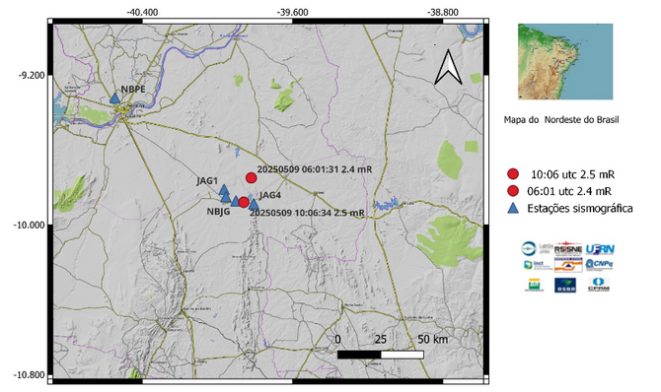Click the NBPE station triangle marker
The width and height of the screenshot is (661, 392).
pos(114,98)
